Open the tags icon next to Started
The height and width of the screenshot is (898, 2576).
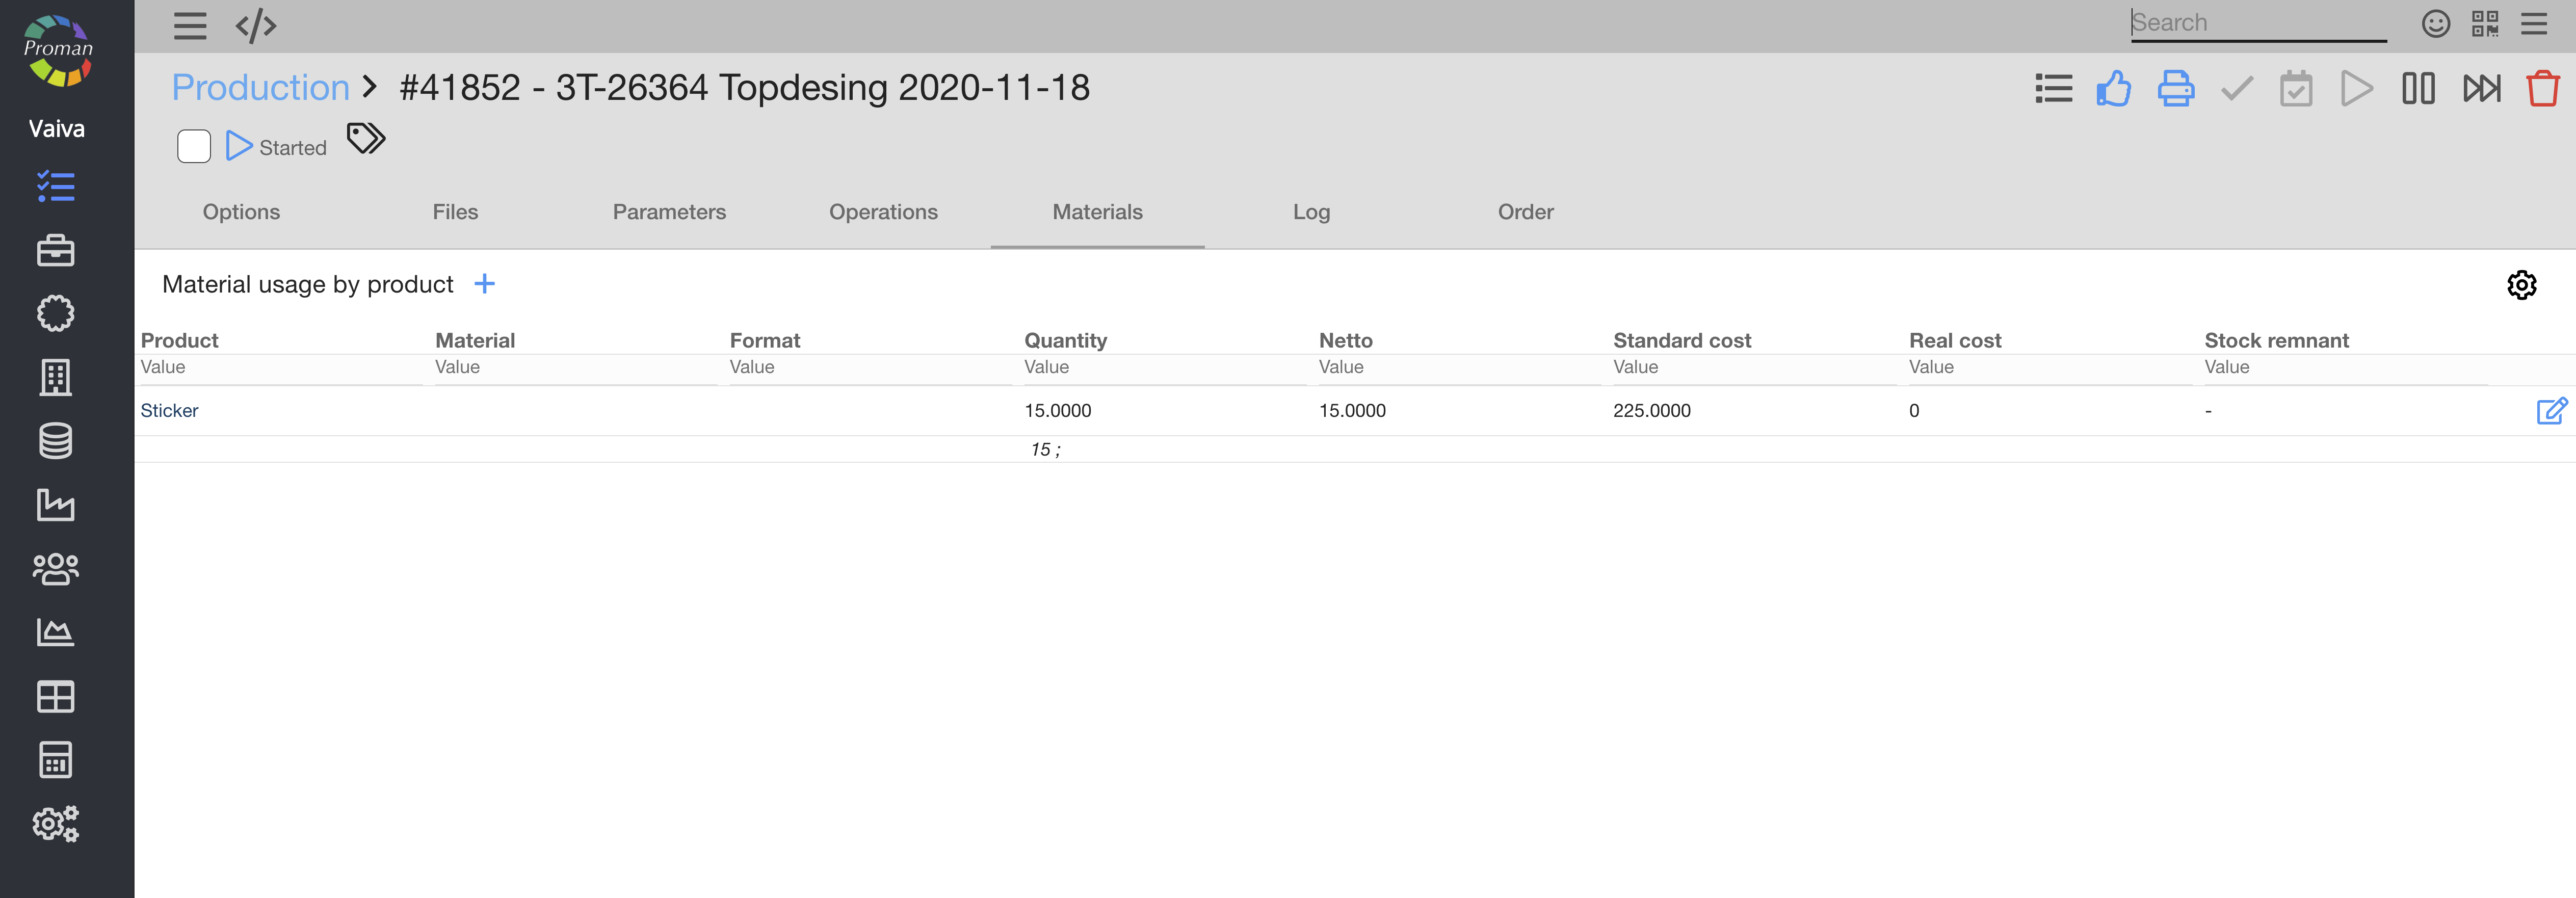pos(366,139)
